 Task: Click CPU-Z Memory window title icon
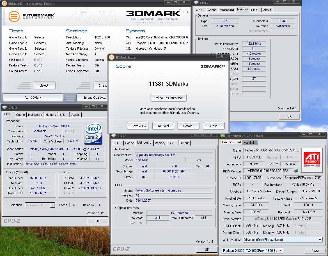(196, 3)
